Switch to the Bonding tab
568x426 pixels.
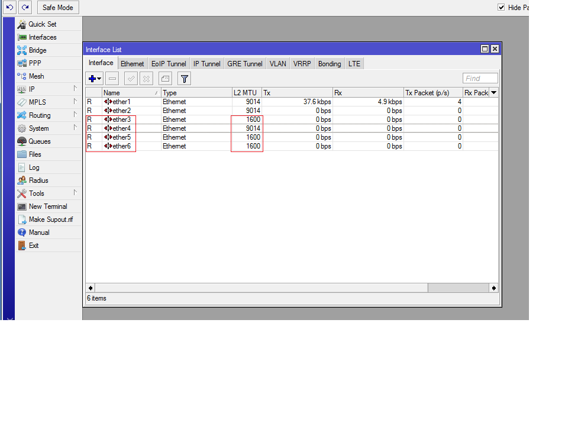(330, 64)
